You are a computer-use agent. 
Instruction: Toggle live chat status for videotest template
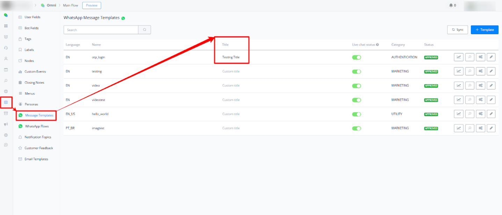[x=356, y=100]
